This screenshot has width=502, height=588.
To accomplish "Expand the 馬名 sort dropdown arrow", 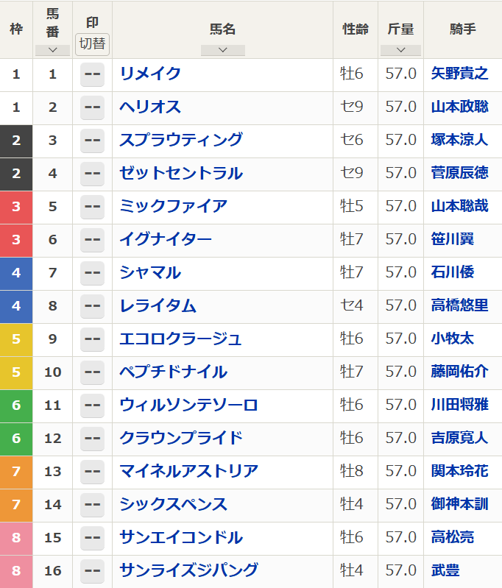I will [222, 50].
